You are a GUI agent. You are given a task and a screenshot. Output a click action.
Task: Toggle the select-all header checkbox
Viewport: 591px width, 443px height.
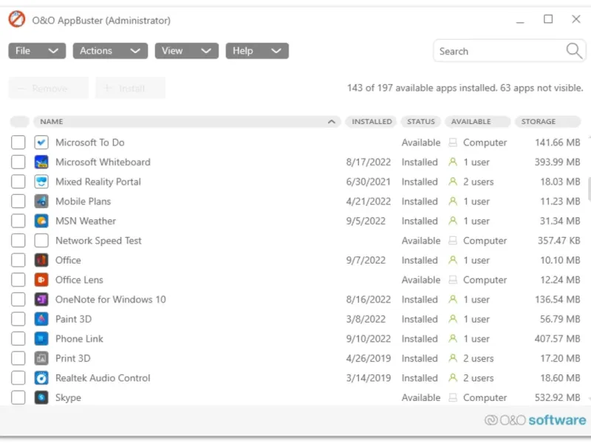click(19, 122)
